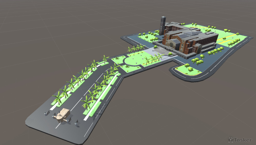Select the palm tree nearest the gatehouse, left median
Screen dimensions: 256x145
coord(58,98)
